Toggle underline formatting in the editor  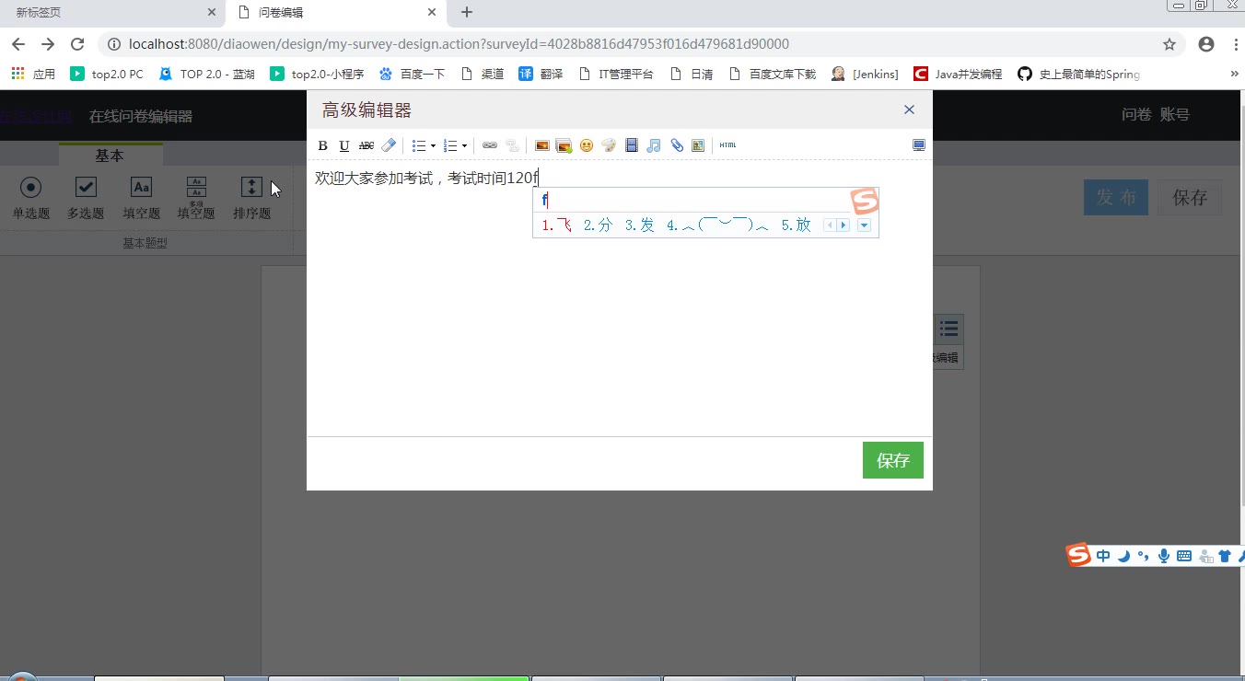[344, 145]
